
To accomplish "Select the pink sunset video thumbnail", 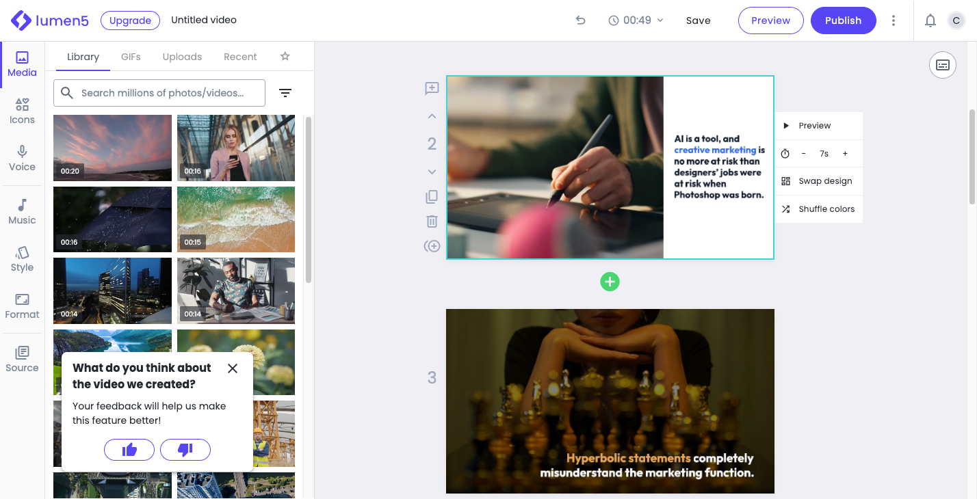I will click(x=112, y=148).
